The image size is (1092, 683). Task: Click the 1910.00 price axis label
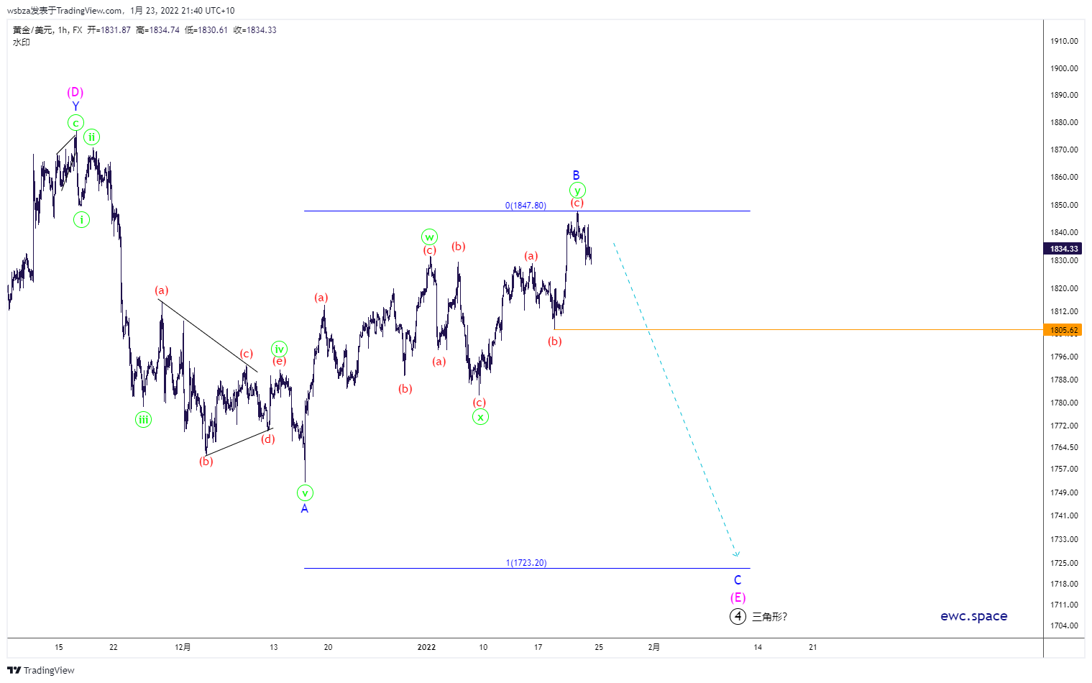coord(1064,41)
